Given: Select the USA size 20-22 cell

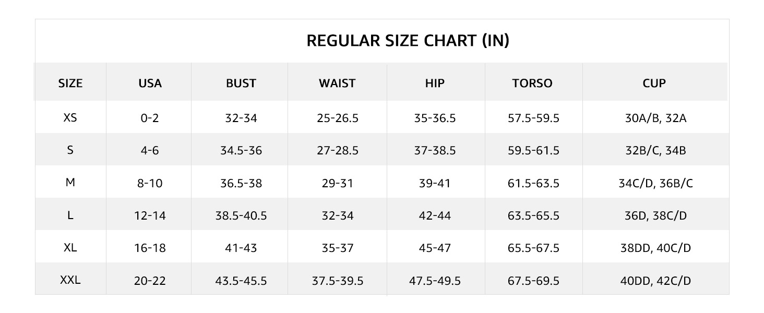Looking at the screenshot, I should [x=150, y=281].
